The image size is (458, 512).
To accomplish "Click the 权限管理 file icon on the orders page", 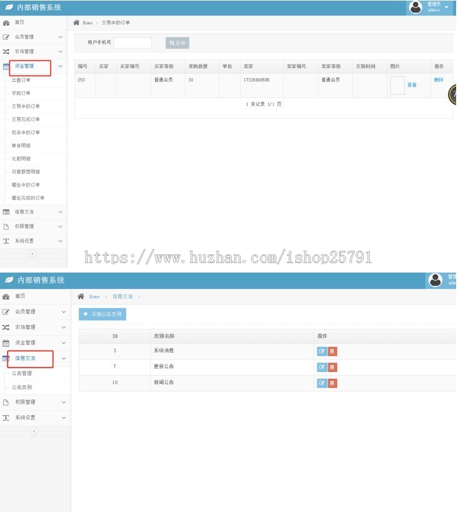I will [6, 226].
